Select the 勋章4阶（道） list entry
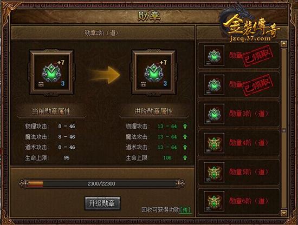 239,143
